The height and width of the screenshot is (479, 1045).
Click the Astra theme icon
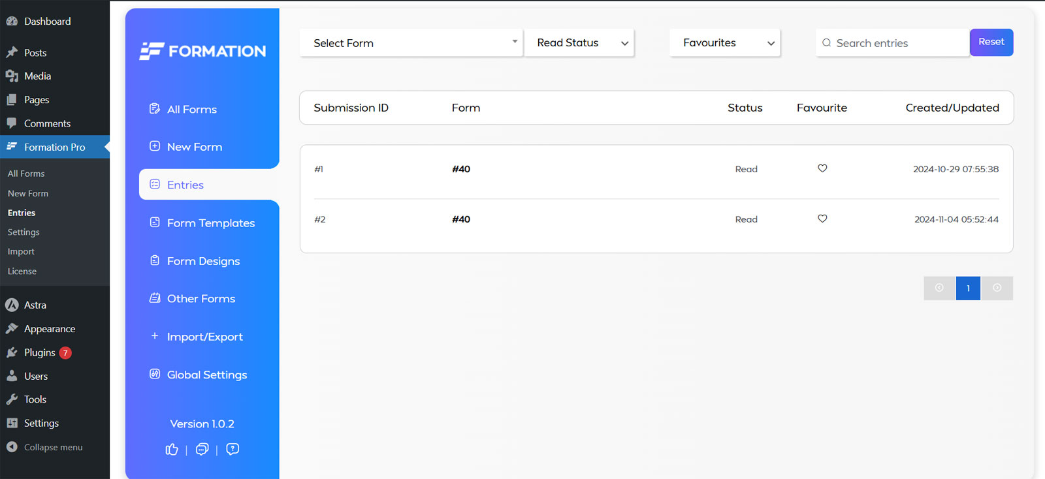12,305
